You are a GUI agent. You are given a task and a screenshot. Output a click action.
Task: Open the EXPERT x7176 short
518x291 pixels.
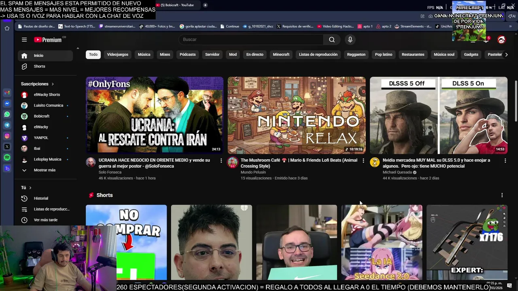click(467, 242)
